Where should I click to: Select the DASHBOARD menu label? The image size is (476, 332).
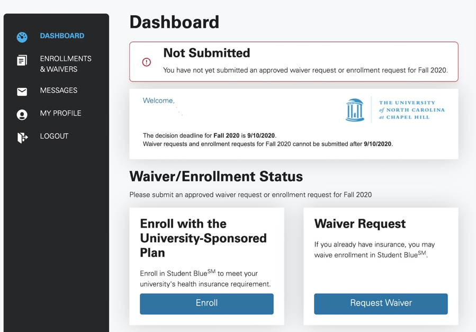[x=62, y=36]
